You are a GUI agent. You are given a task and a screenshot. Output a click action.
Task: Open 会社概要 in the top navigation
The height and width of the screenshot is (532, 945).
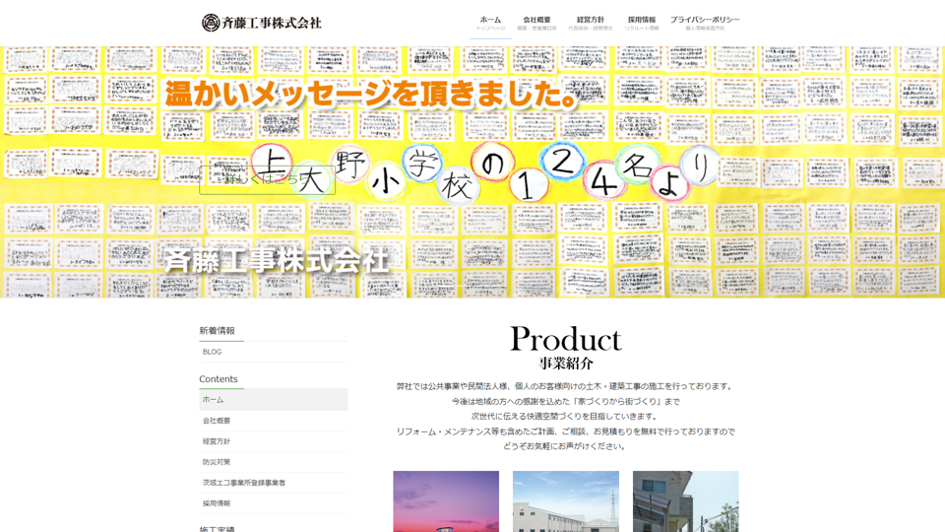[536, 23]
